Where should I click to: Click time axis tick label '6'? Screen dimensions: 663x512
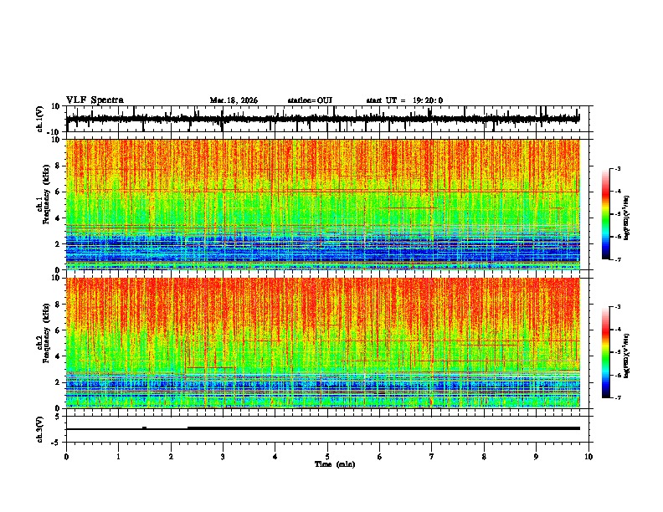click(x=380, y=457)
